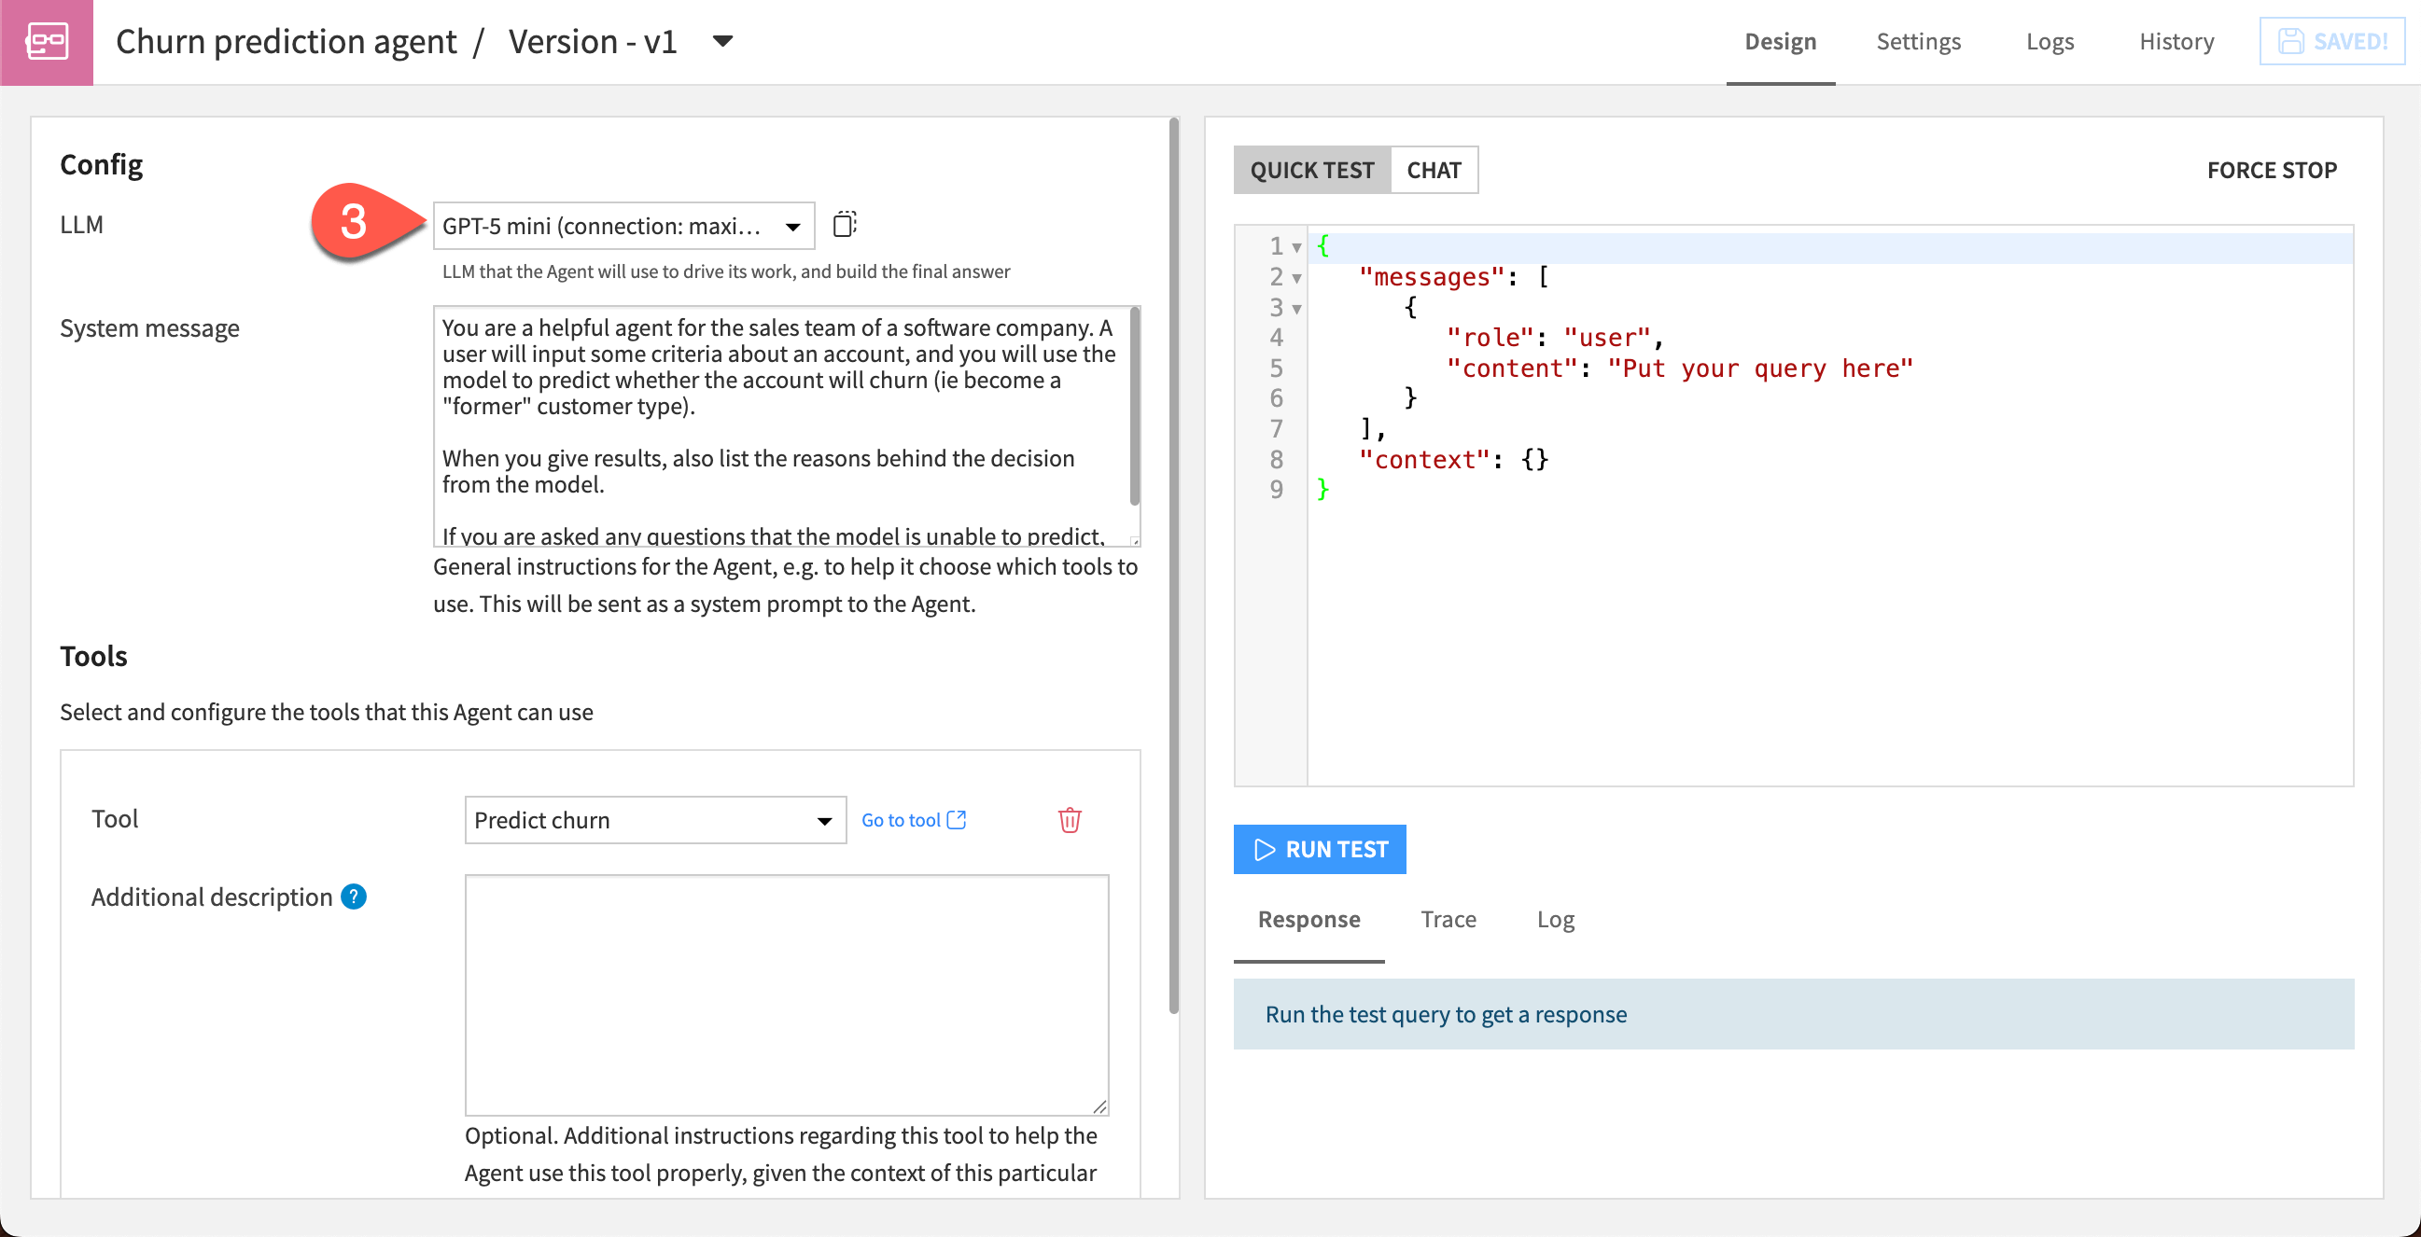Click the Config panel vertical scrollbar
Viewport: 2421px width, 1237px height.
(1173, 563)
